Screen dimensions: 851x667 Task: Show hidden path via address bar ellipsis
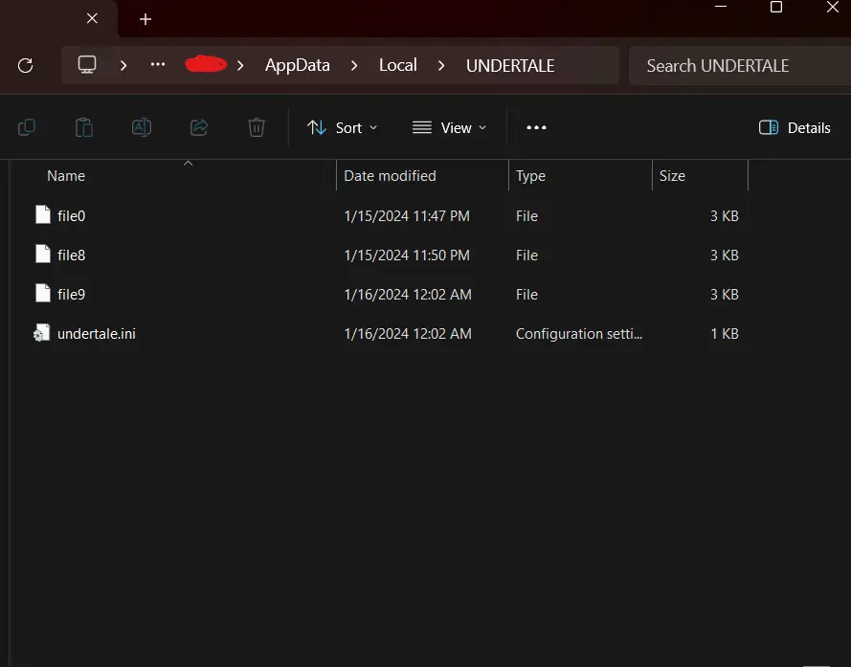pos(158,64)
